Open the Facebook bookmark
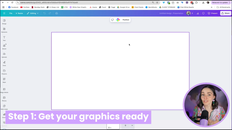Viewport: 232px width, 130px height. [13, 7]
